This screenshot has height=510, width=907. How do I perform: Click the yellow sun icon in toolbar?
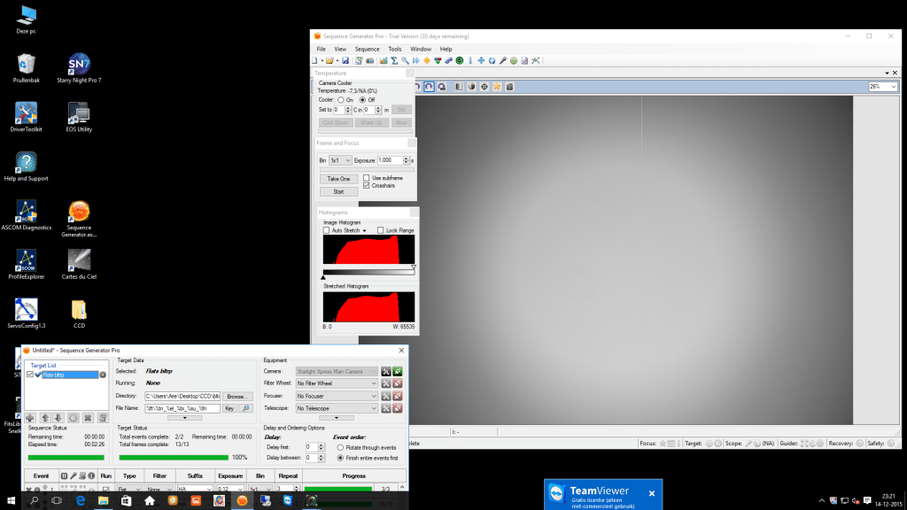point(427,61)
